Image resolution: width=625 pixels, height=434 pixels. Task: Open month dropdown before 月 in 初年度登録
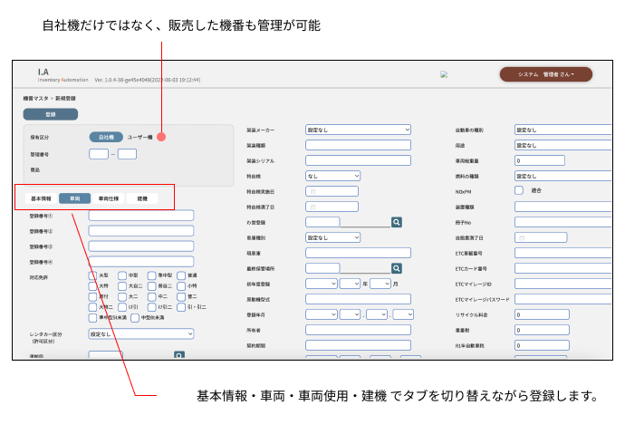[380, 284]
